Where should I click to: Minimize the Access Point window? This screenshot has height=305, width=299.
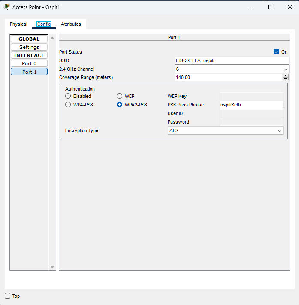(x=251, y=7)
